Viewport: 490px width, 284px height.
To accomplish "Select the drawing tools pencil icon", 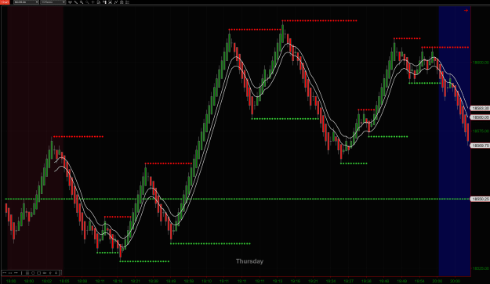I will [75, 2].
